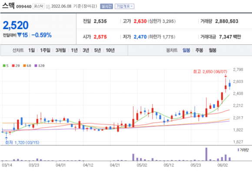
Task: Show the 3년 line chart
Action: 86,50
